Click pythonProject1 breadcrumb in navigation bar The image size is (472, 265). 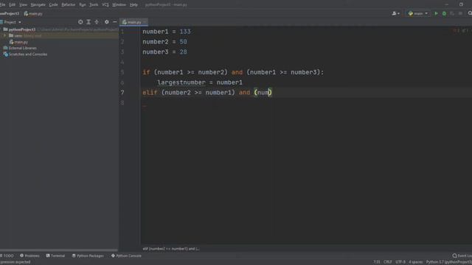10,13
